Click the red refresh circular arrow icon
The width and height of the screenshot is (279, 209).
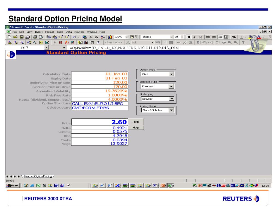[x=67, y=42]
